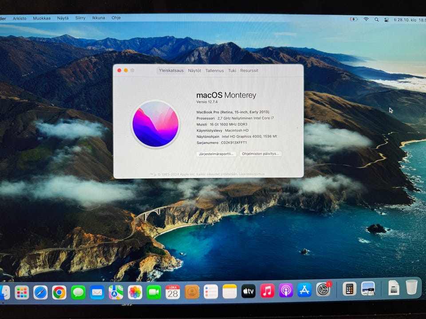Open the Arkisto menu
Image resolution: width=426 pixels, height=319 pixels.
20,19
